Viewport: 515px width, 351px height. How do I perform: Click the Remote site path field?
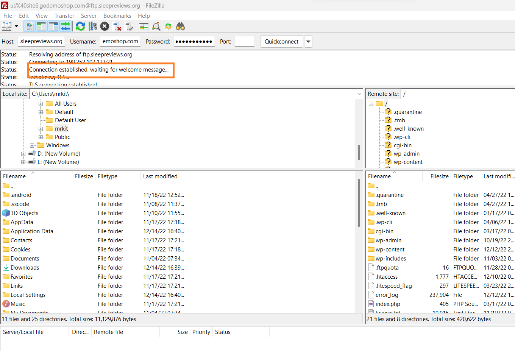(x=457, y=94)
